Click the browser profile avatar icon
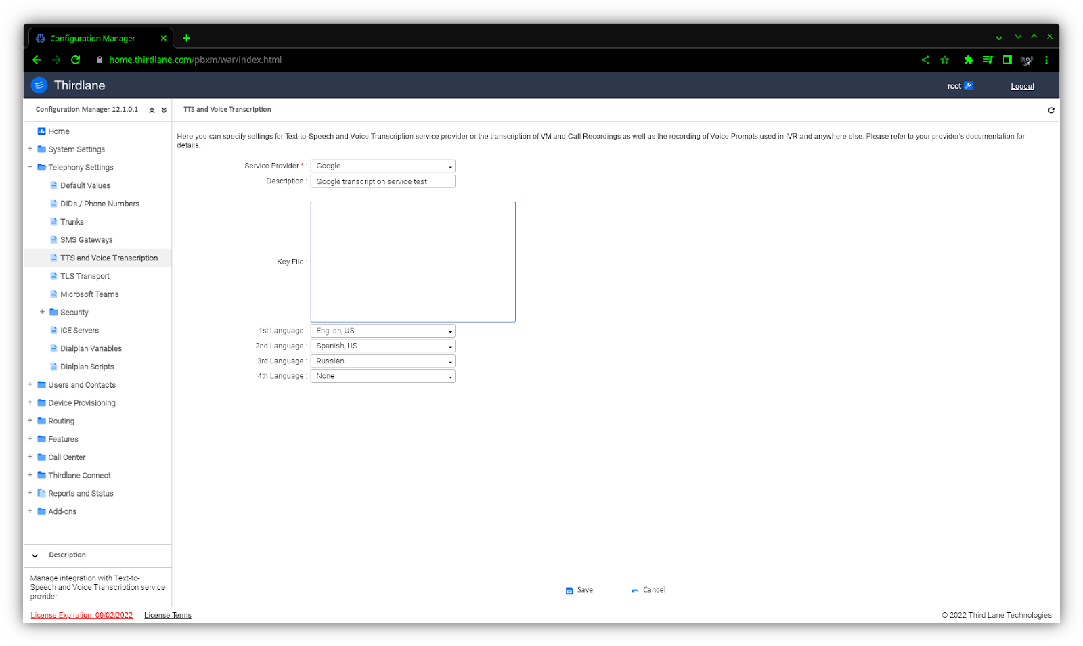Image resolution: width=1083 pixels, height=646 pixels. 1027,60
